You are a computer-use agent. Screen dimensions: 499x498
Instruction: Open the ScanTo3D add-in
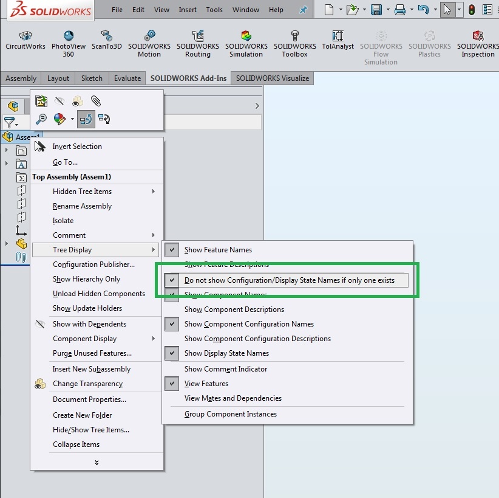107,40
